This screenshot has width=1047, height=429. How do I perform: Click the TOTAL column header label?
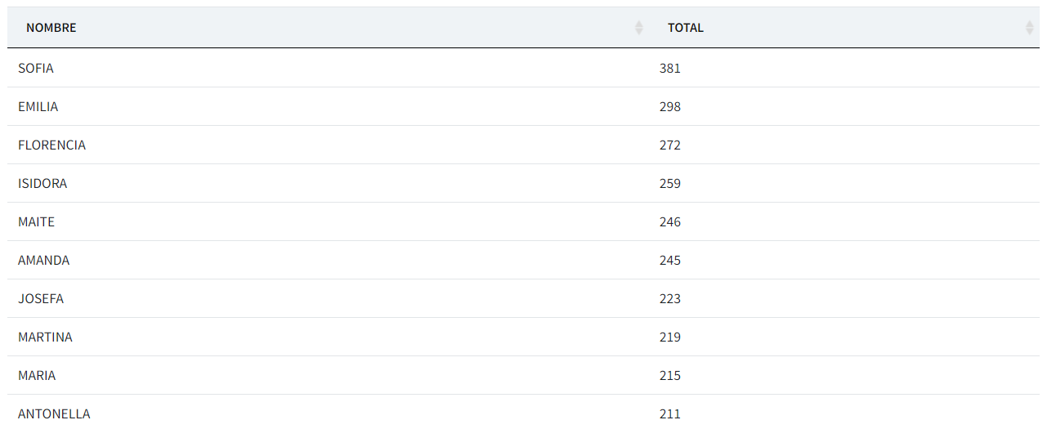pos(685,28)
